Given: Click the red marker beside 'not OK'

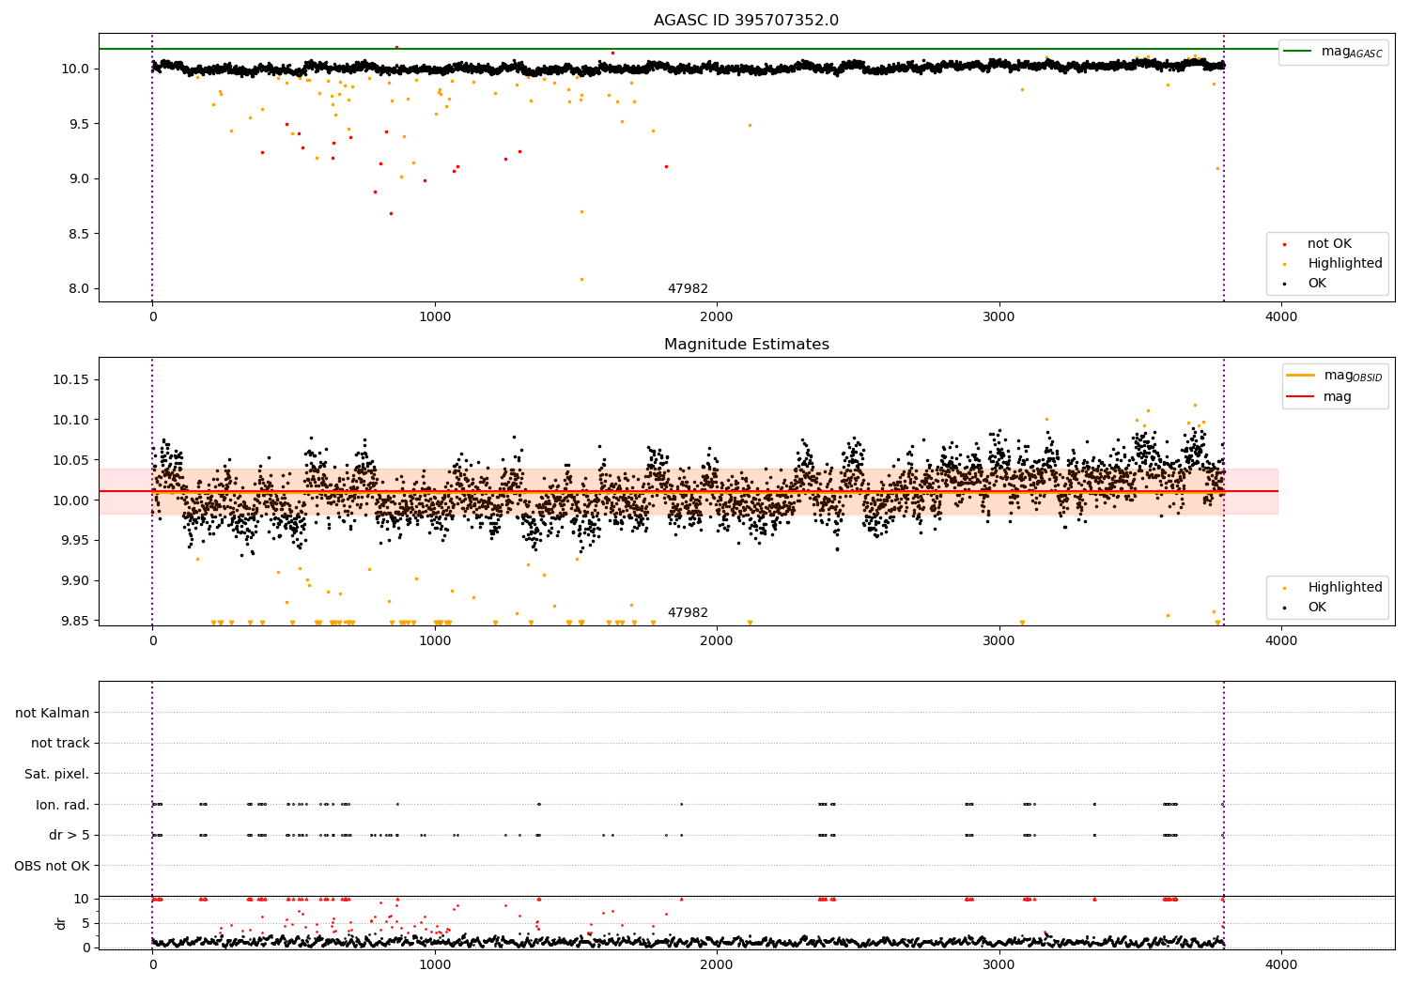Looking at the screenshot, I should [x=1284, y=244].
